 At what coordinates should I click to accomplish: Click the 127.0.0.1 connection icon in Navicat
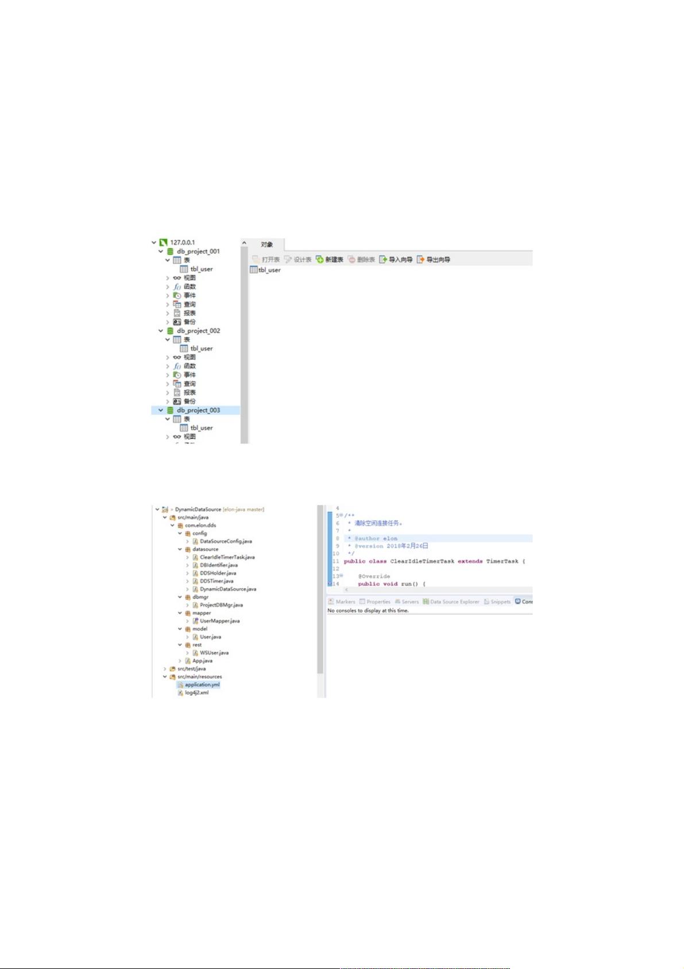164,243
